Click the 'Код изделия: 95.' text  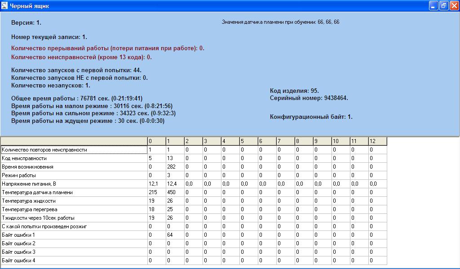294,91
